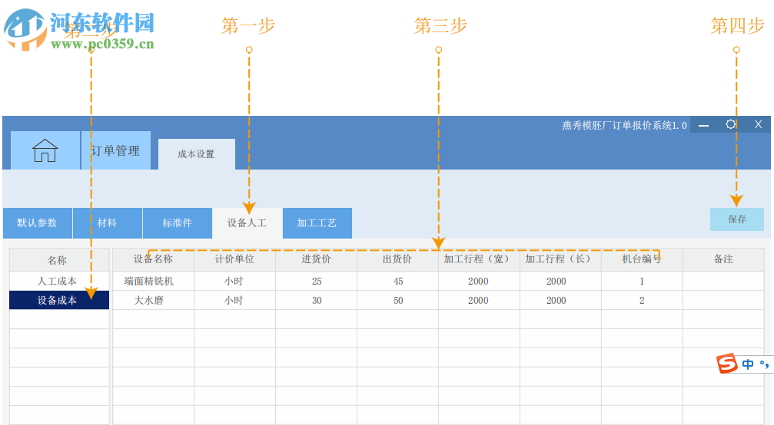
Task: Click machine number cell 2
Action: [x=642, y=301]
